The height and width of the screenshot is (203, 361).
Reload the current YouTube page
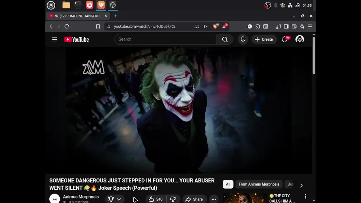click(x=67, y=27)
